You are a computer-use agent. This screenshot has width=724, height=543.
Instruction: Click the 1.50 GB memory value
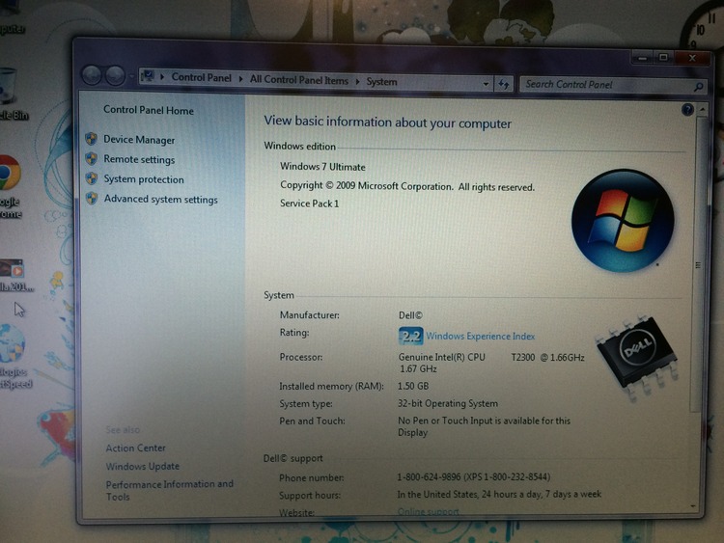[x=413, y=386]
